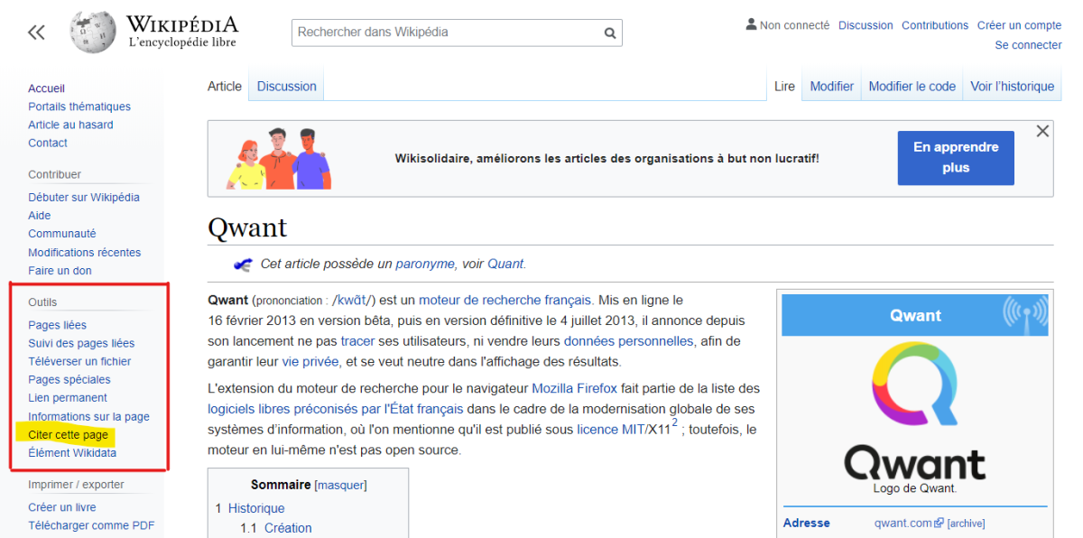Jump to section 1 Historique in Sommaire

[256, 508]
